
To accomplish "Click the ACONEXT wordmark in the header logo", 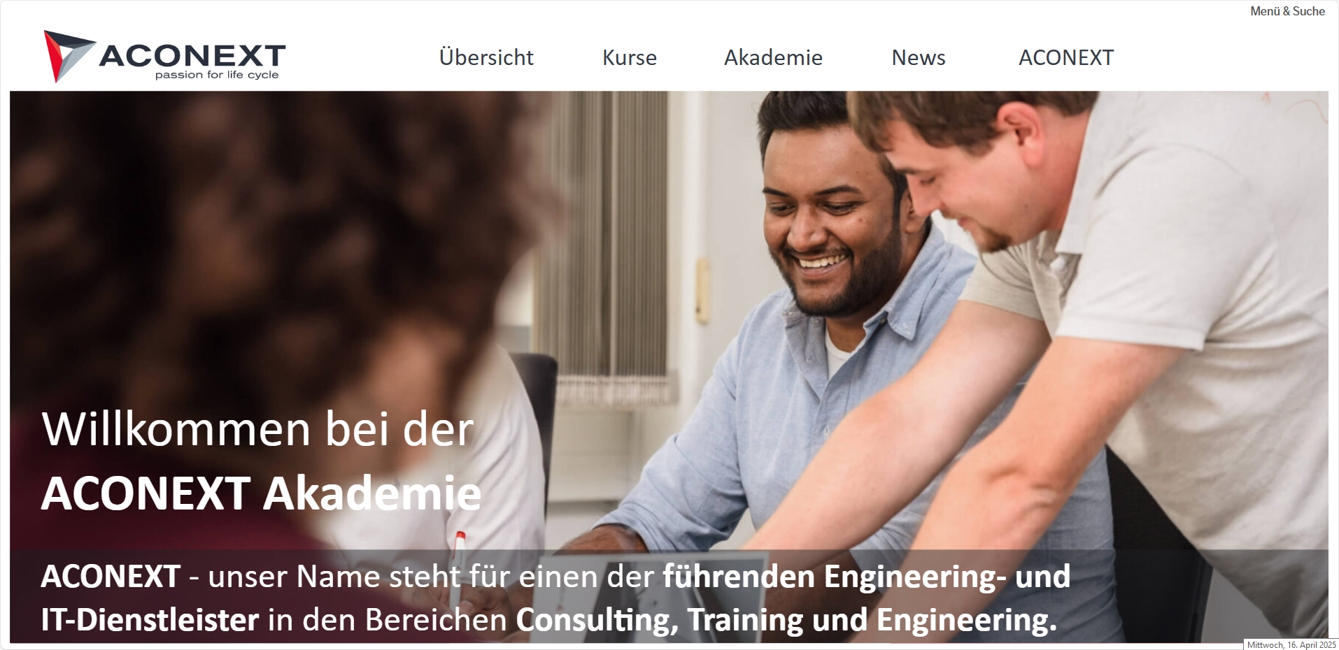I will (x=192, y=56).
